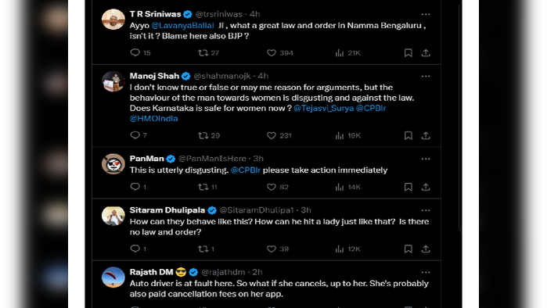Viewport: 547px width, 308px height.
Task: Open Sitaram Dhulipala's profile name
Action: tap(167, 210)
